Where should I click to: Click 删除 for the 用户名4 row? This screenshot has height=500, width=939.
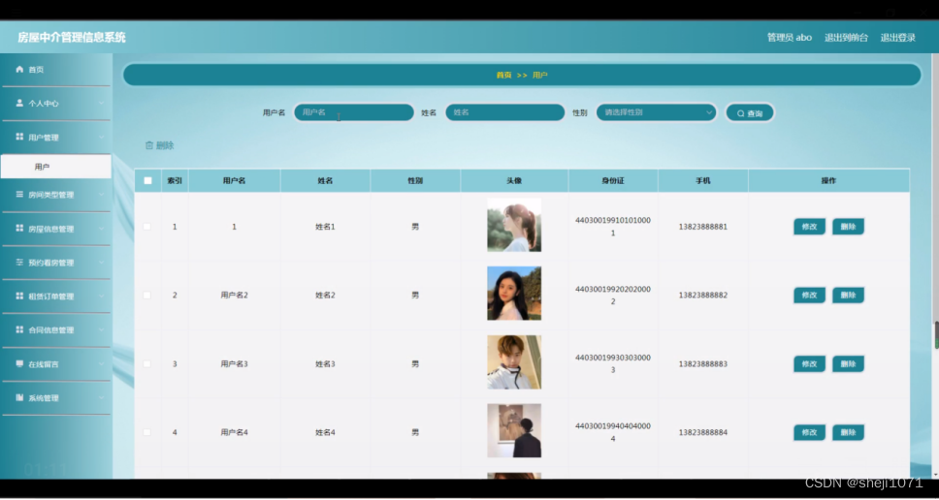tap(848, 432)
